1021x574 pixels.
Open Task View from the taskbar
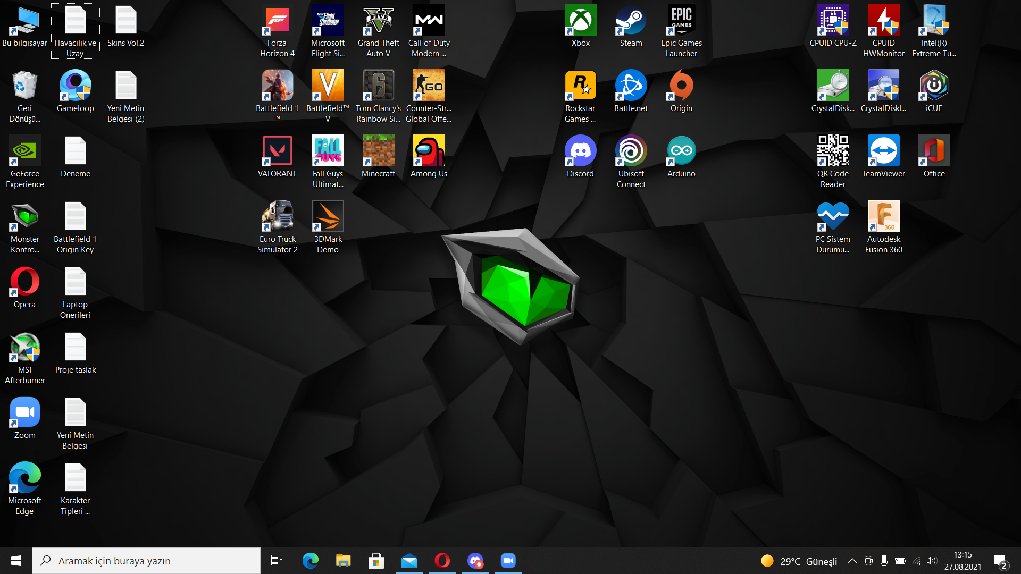(x=276, y=560)
